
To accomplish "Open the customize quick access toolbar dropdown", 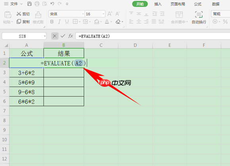I will pos(67,4).
